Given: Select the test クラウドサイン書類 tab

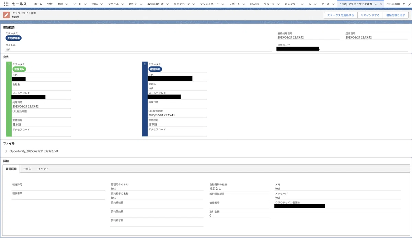Looking at the screenshot, I should click(356, 4).
